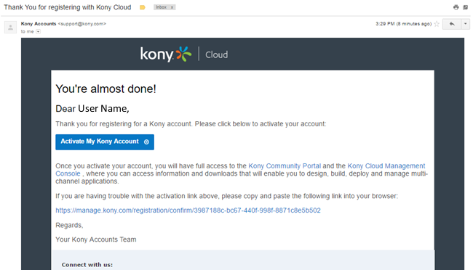473x270 pixels.
Task: Click the yellow importance marker icon
Action: coord(143,7)
